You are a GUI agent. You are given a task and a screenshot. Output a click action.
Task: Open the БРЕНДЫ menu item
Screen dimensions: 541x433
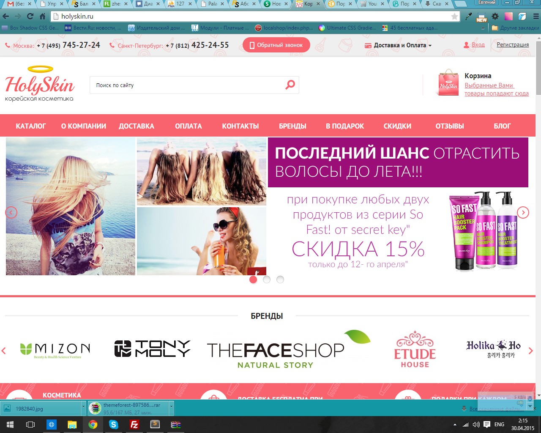[292, 126]
